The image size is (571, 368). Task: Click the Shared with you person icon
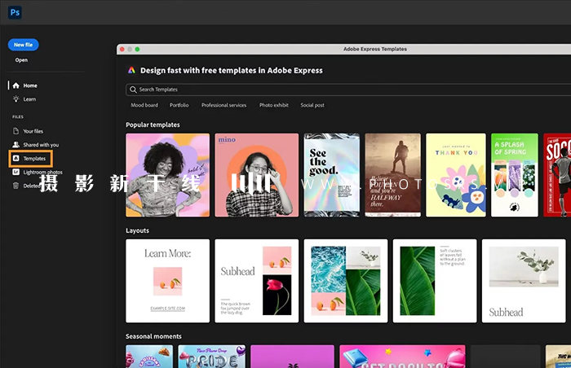coord(15,145)
